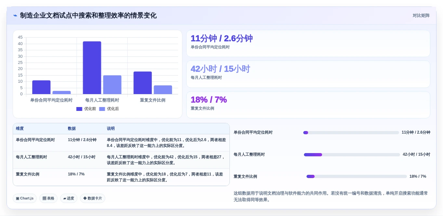Click the description mentioning 两者相差8.4
The width and height of the screenshot is (443, 216).
click(166, 143)
